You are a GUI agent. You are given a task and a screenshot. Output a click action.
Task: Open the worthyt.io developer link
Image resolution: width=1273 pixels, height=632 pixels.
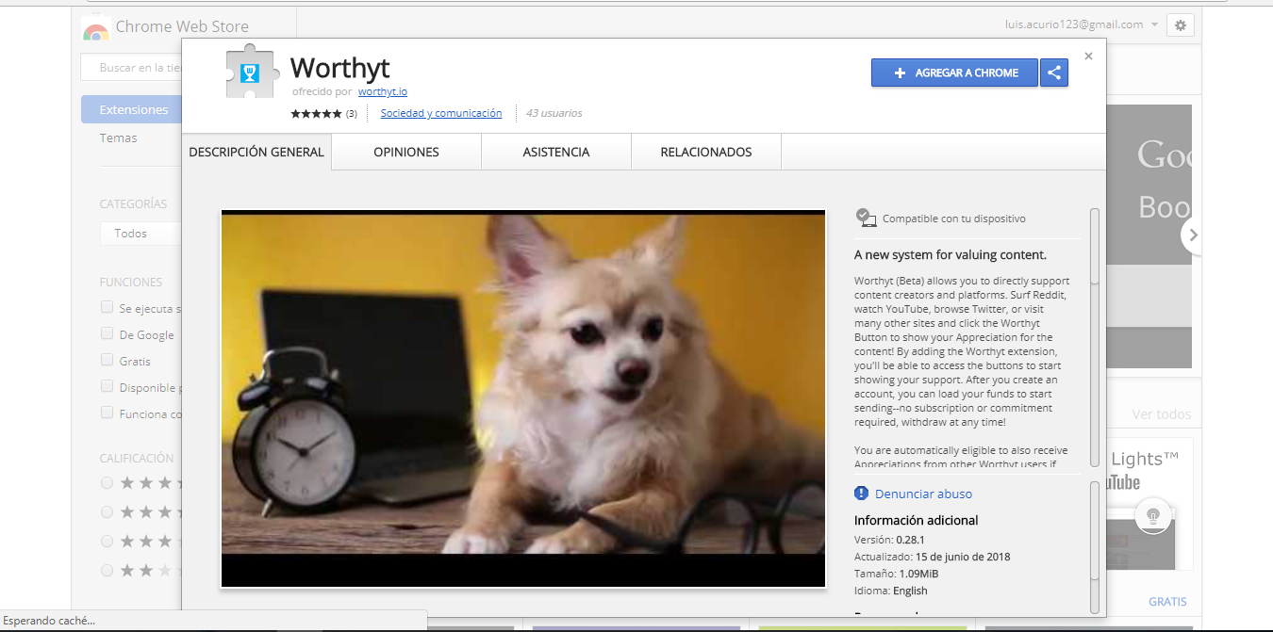click(383, 91)
